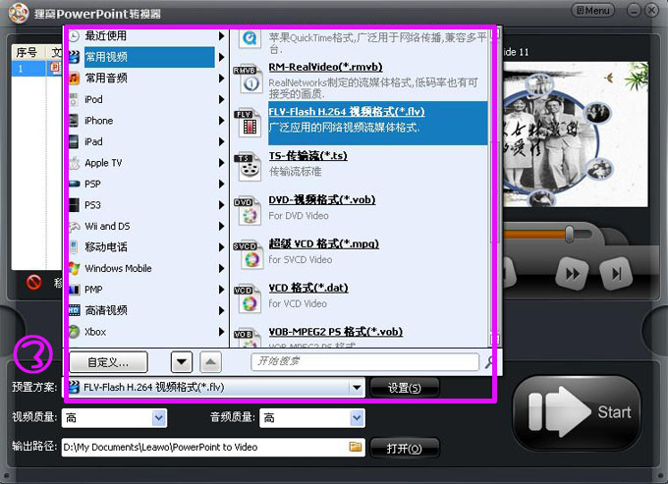Screen dimensions: 668x484
Task: Click the search magnifier icon
Action: pos(489,362)
